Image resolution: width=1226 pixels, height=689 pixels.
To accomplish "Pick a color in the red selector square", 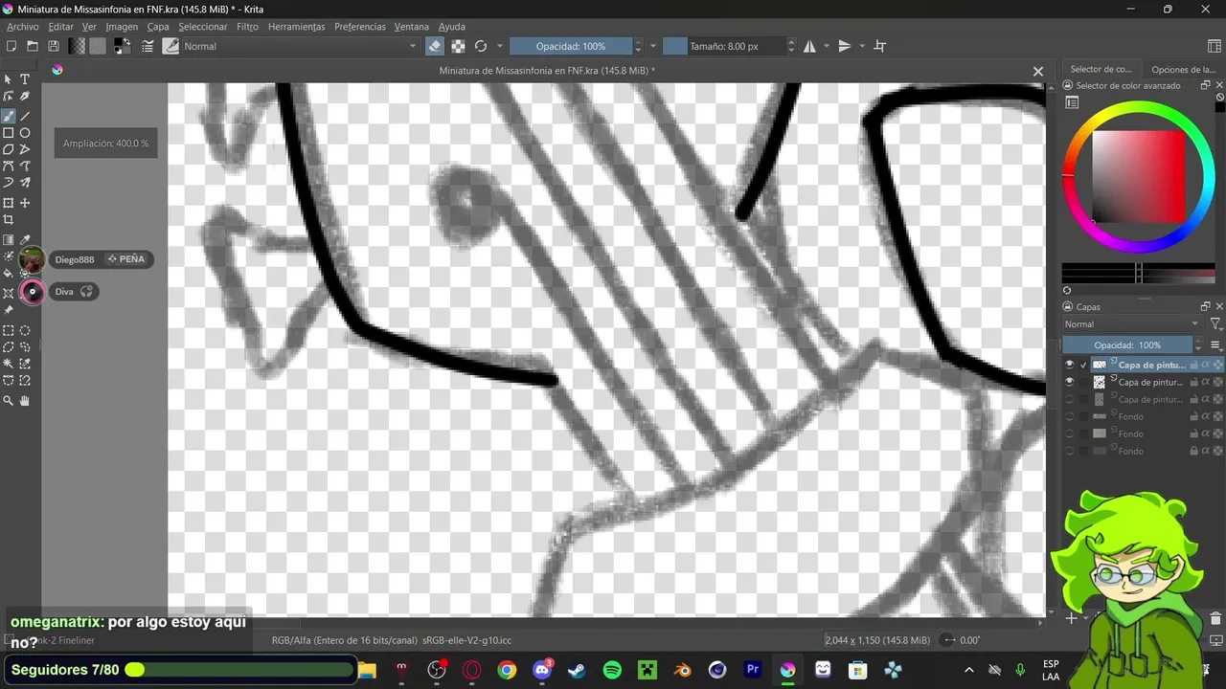I will [x=1139, y=176].
